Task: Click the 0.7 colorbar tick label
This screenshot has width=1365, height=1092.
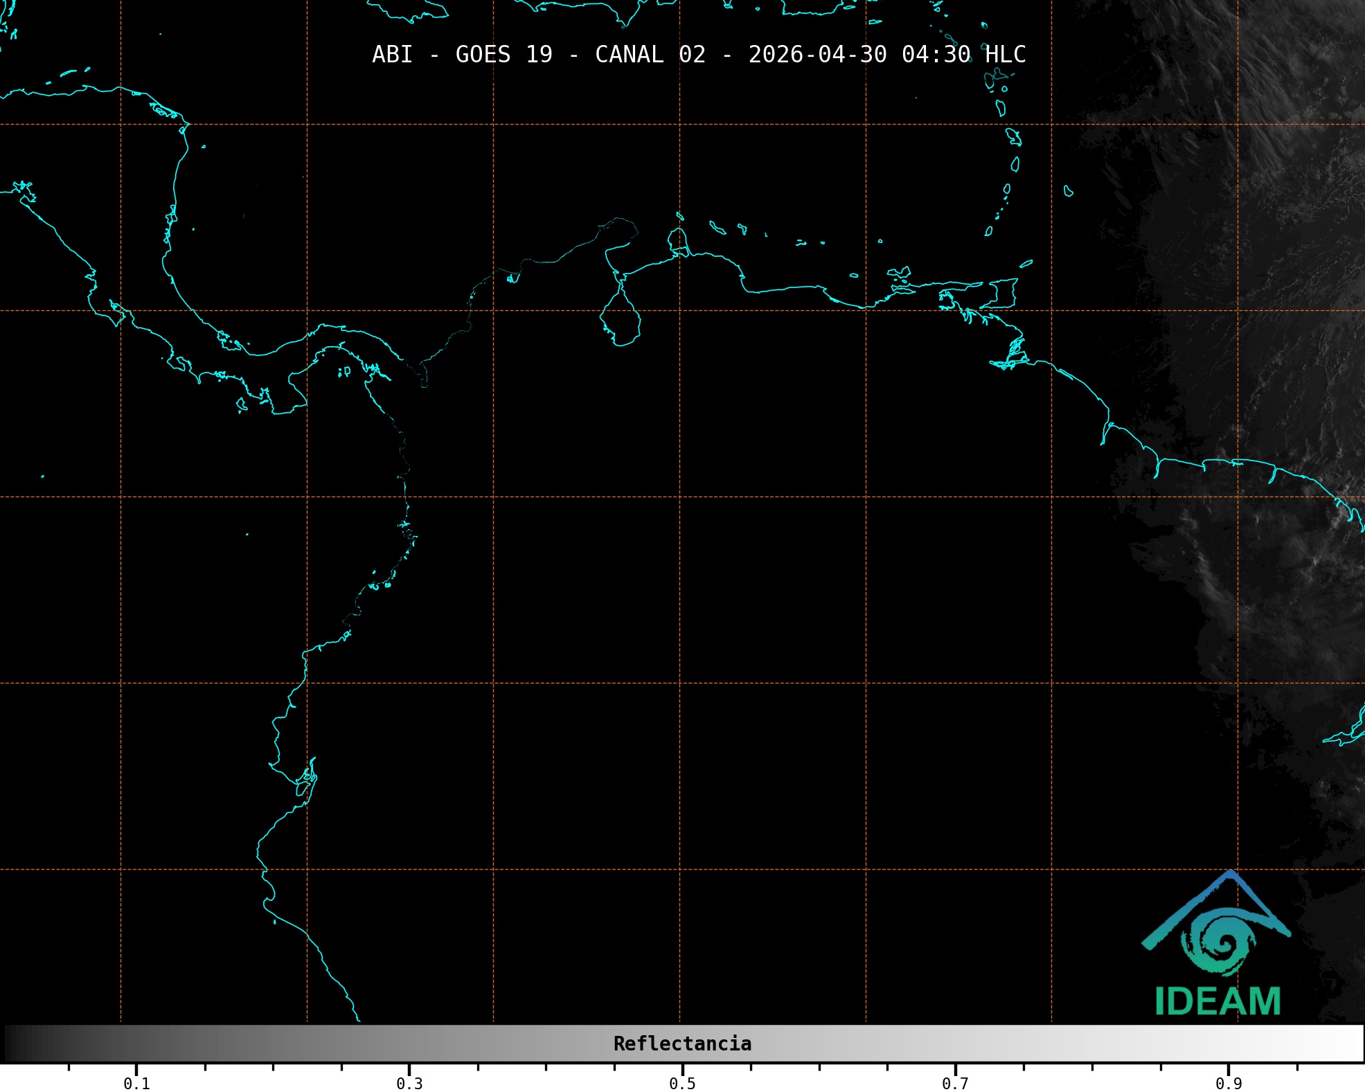Action: [x=955, y=1083]
